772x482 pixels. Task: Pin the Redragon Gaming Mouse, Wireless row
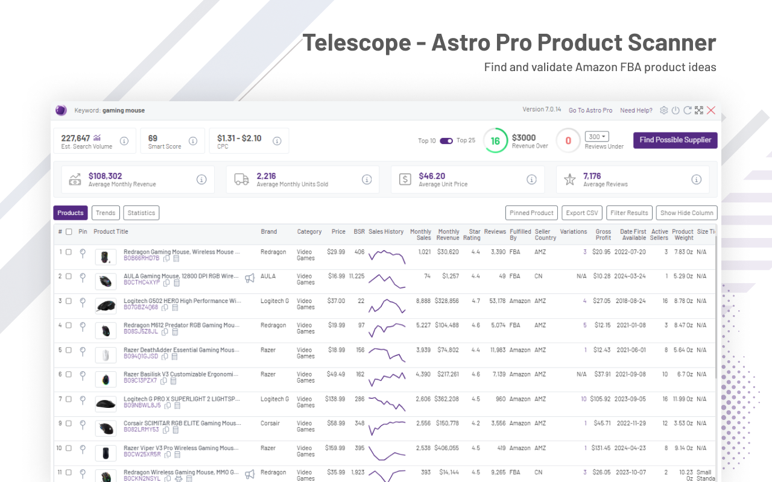point(83,252)
